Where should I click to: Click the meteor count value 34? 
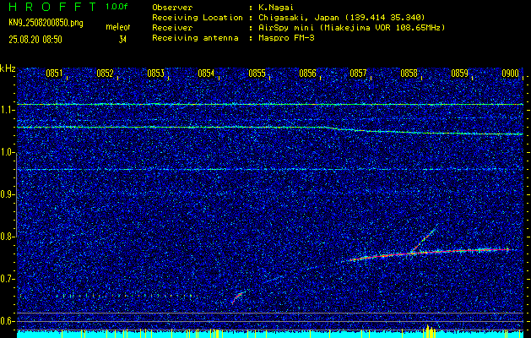tap(122, 40)
